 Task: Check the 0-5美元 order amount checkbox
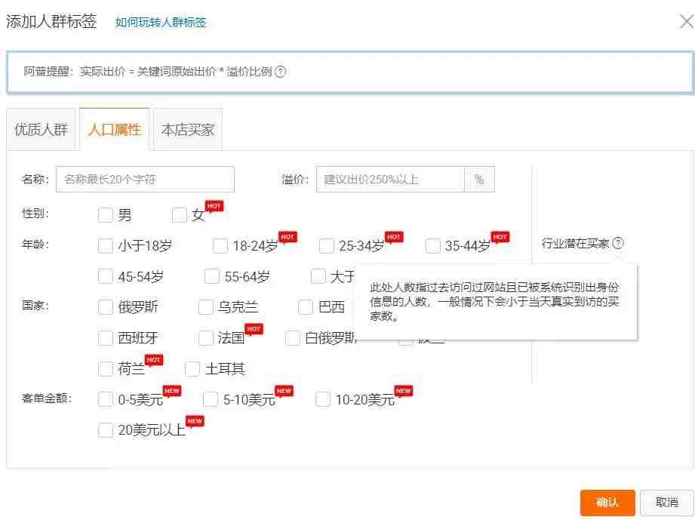(x=106, y=400)
